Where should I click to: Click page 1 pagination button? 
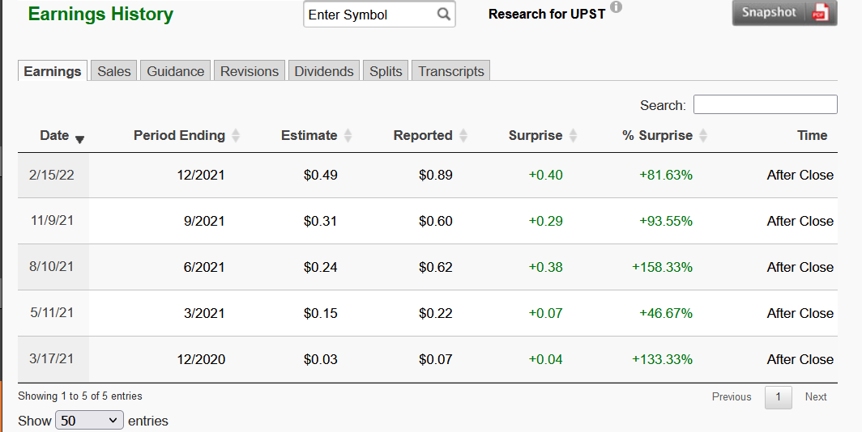(778, 397)
